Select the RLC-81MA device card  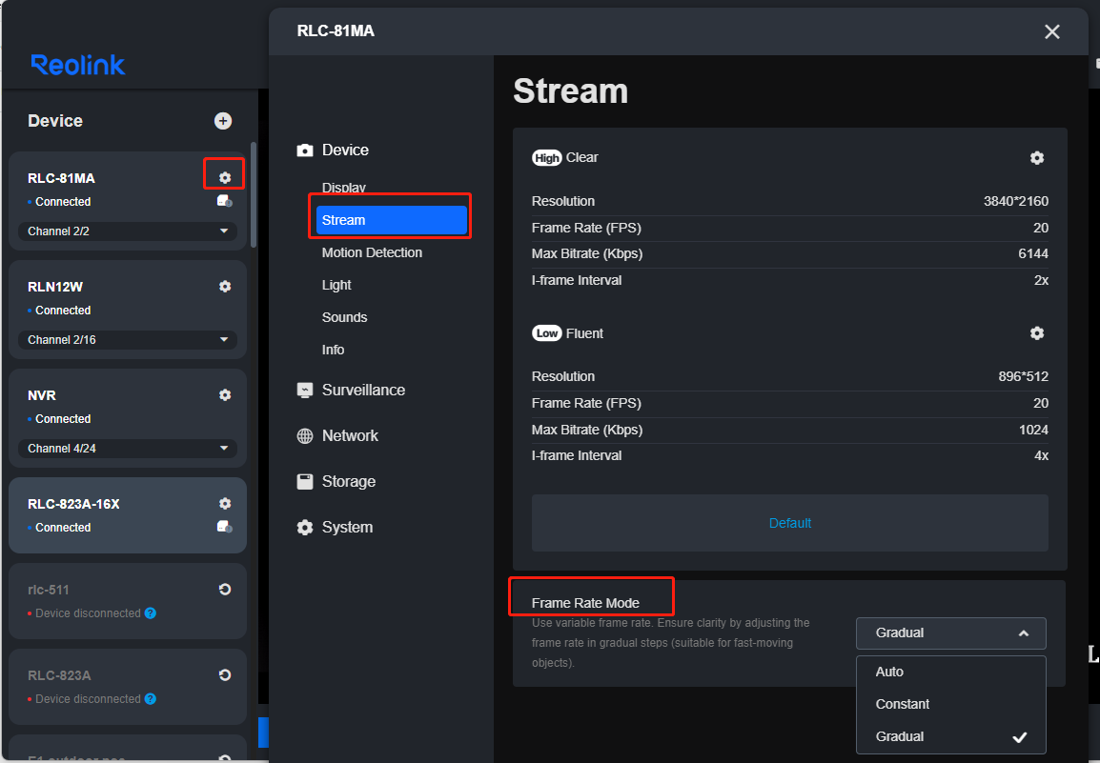coord(128,201)
